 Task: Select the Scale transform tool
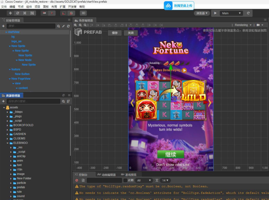[x=25, y=13]
